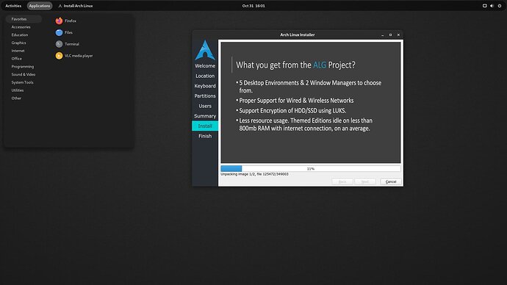Click the screen indicator icon in the top bar
The width and height of the screenshot is (507, 285).
(x=484, y=6)
